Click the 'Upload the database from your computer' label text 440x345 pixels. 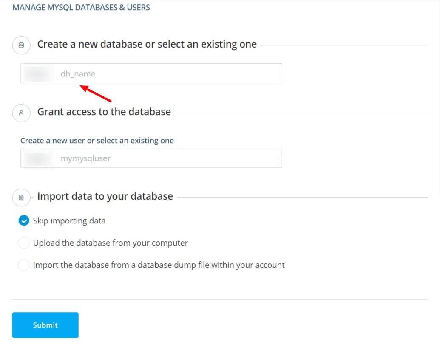click(111, 243)
